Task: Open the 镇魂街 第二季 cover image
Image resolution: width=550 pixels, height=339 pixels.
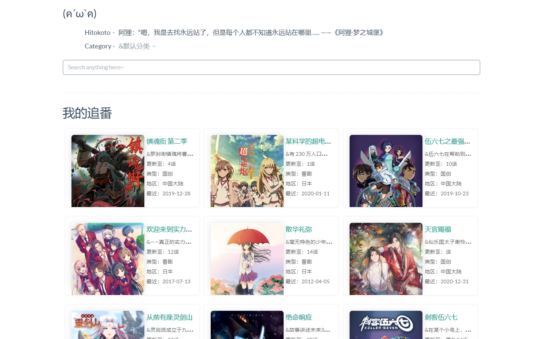Action: pyautogui.click(x=108, y=171)
